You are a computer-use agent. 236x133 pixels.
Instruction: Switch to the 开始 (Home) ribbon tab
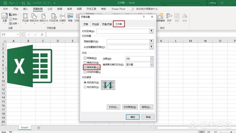[x=16, y=9]
